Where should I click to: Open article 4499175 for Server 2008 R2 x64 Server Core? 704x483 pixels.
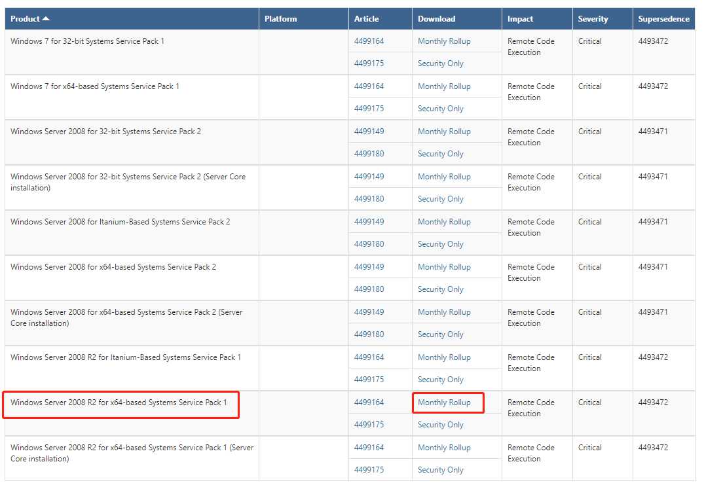[x=369, y=470]
